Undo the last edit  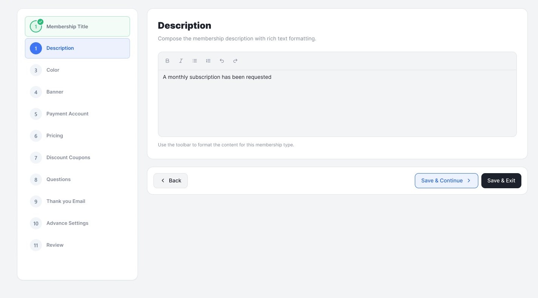222,61
